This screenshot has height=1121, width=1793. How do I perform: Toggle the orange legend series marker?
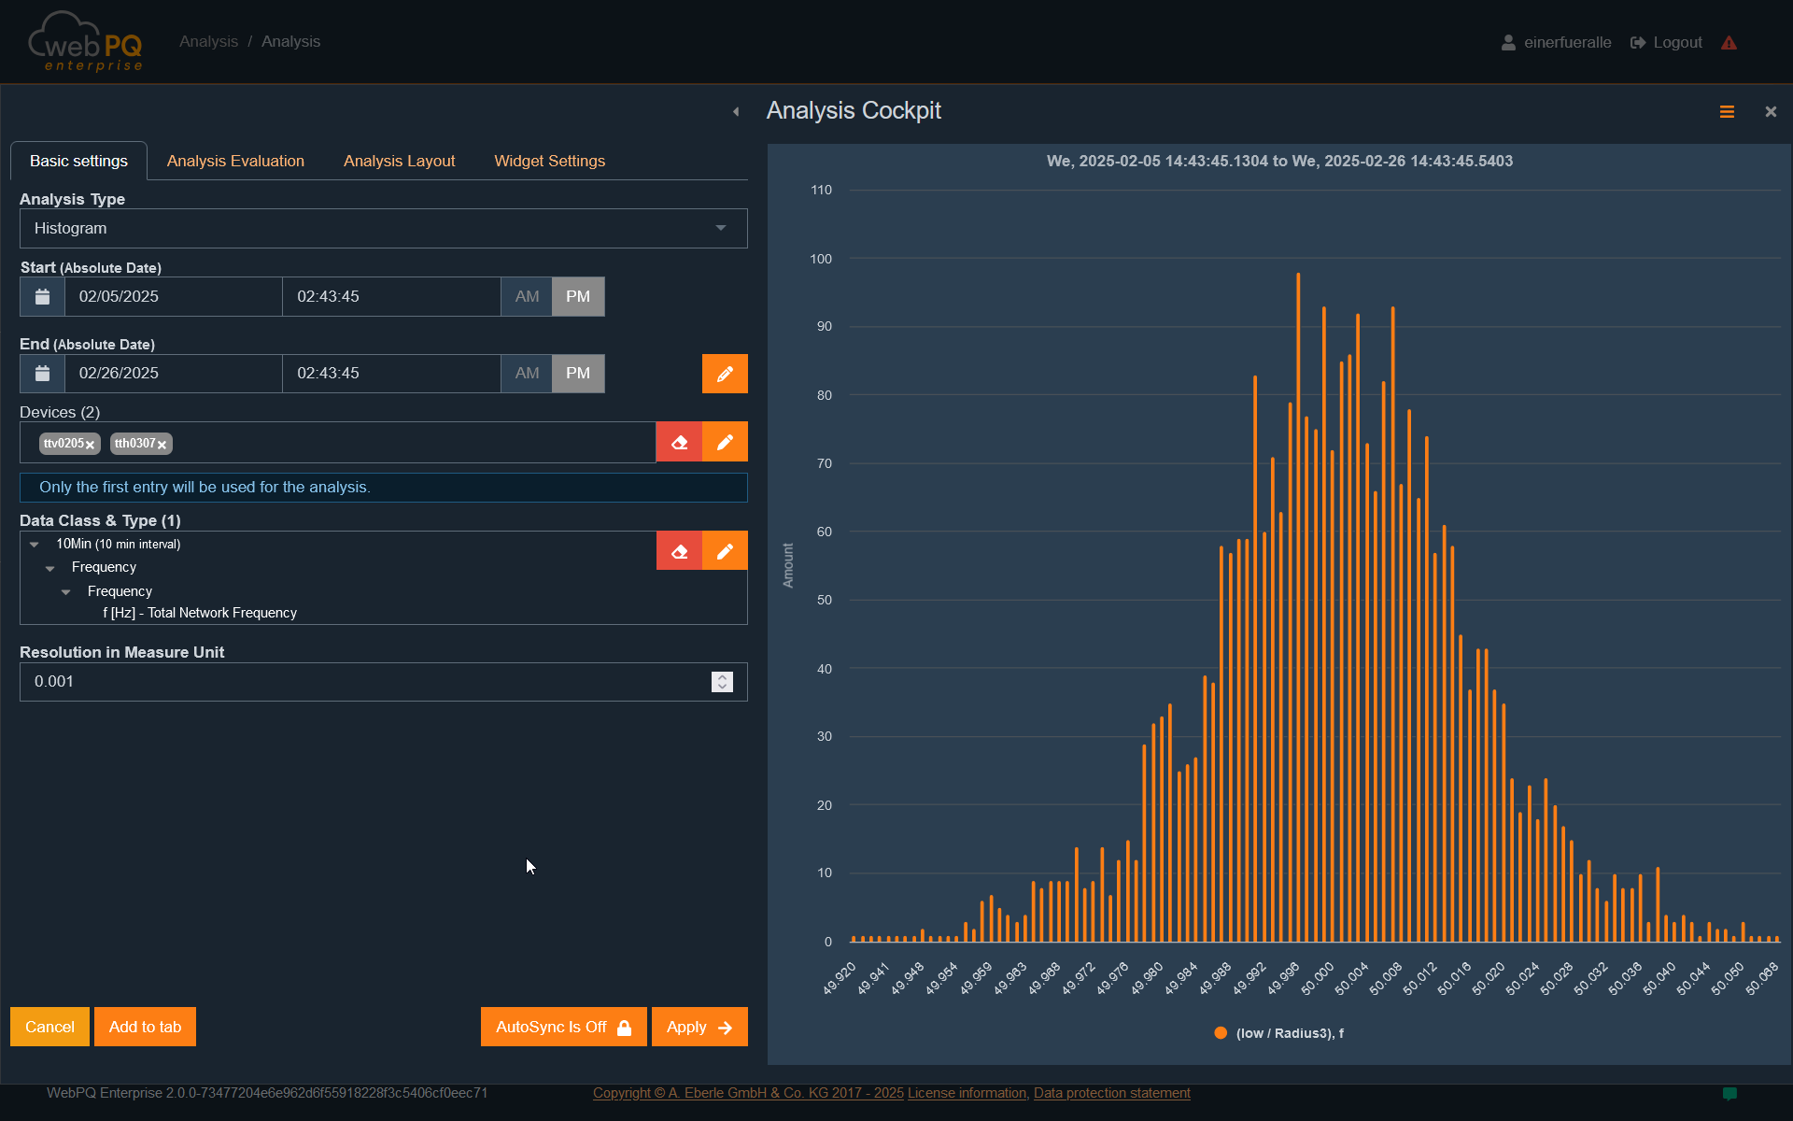point(1220,1032)
